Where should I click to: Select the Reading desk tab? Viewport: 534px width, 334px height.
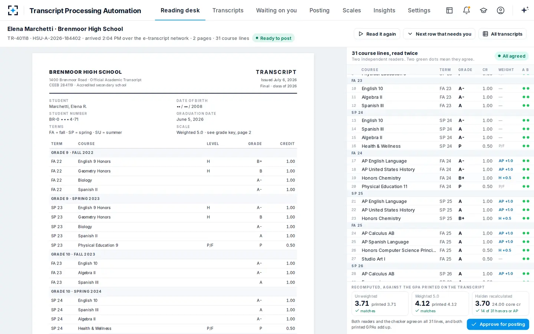click(180, 10)
